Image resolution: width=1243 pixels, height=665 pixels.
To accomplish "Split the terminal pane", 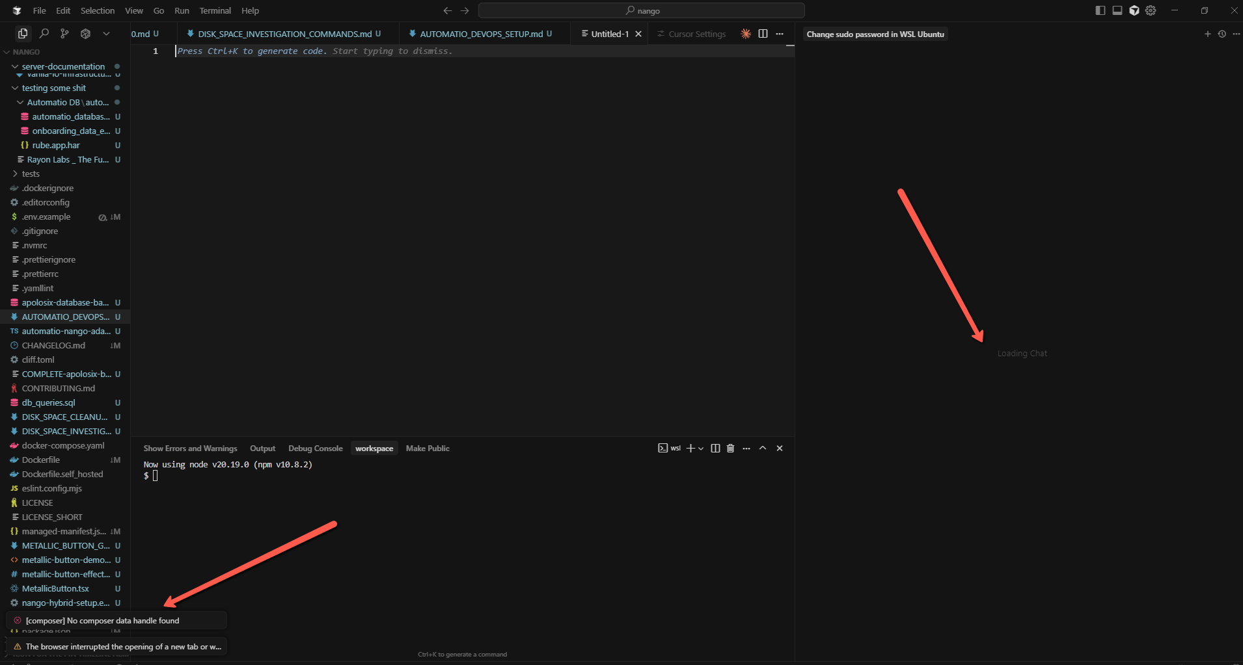I will tap(715, 449).
